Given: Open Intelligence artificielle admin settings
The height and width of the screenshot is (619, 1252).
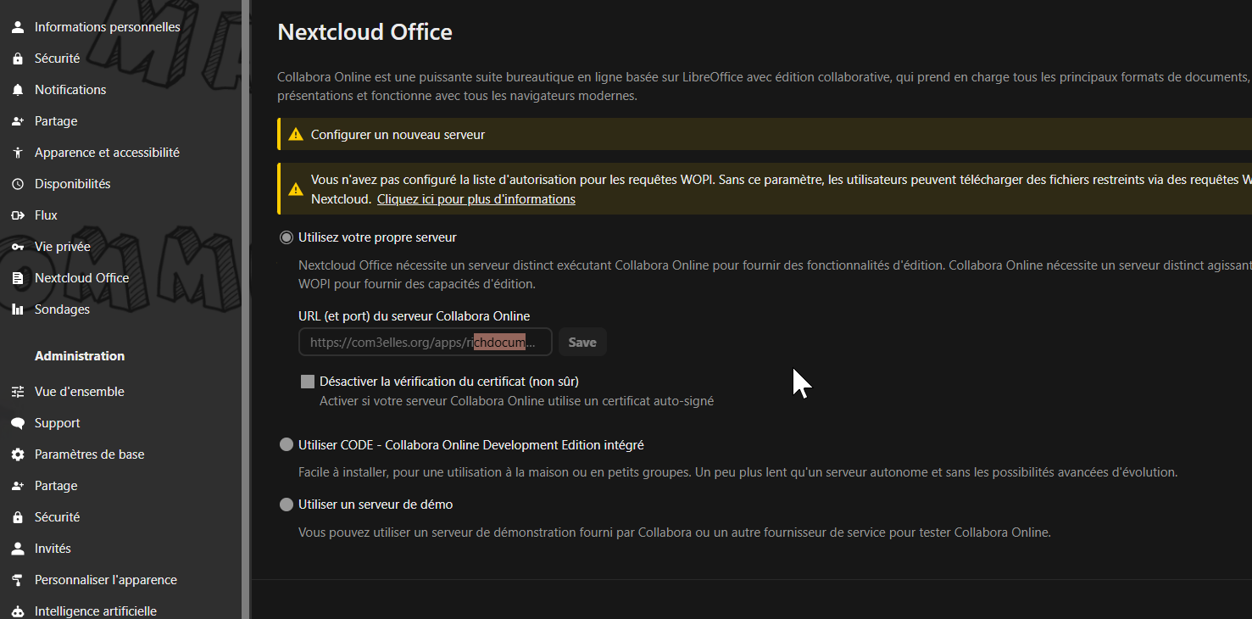Looking at the screenshot, I should (95, 611).
